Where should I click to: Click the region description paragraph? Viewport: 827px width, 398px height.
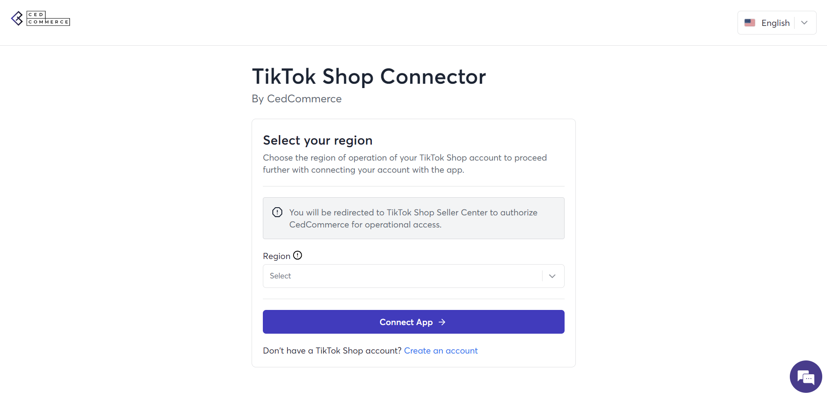coord(405,164)
